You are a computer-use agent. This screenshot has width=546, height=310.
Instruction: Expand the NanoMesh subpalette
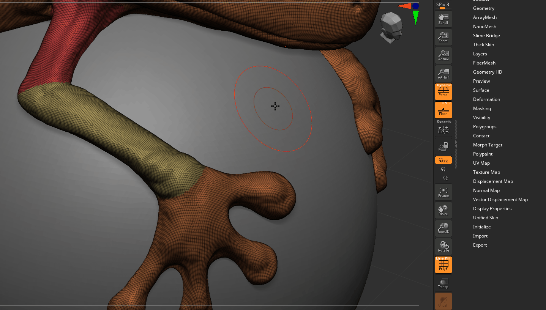pyautogui.click(x=484, y=27)
